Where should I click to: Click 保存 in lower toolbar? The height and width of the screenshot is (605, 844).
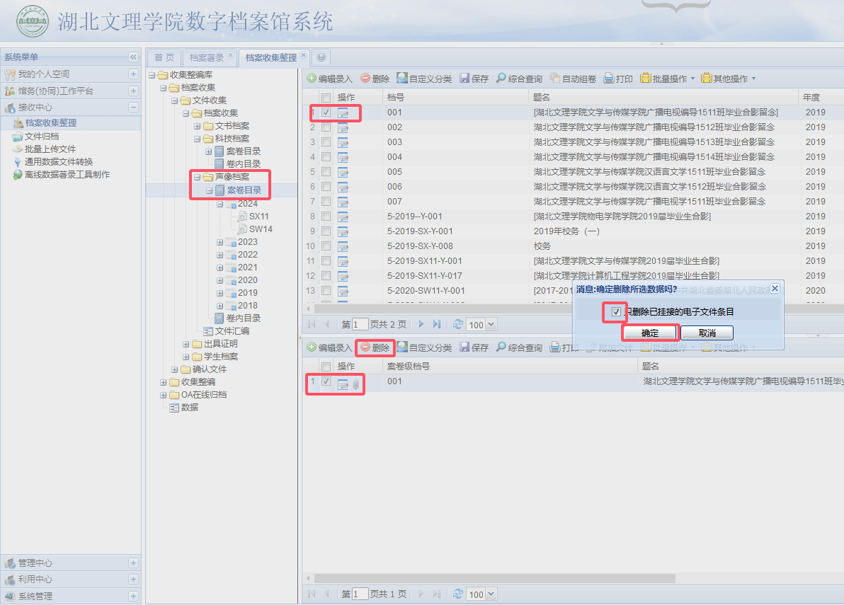click(x=474, y=347)
